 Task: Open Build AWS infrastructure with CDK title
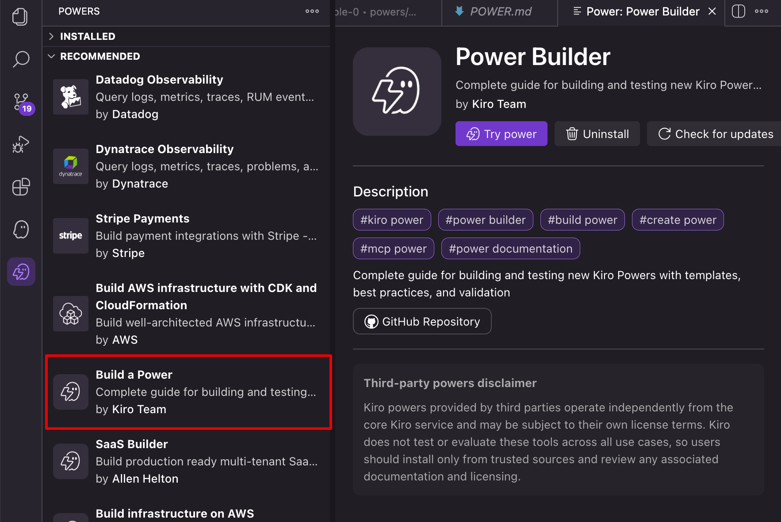(x=206, y=296)
